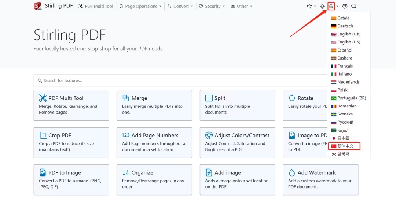Open the Split PDF card

[x=237, y=105]
